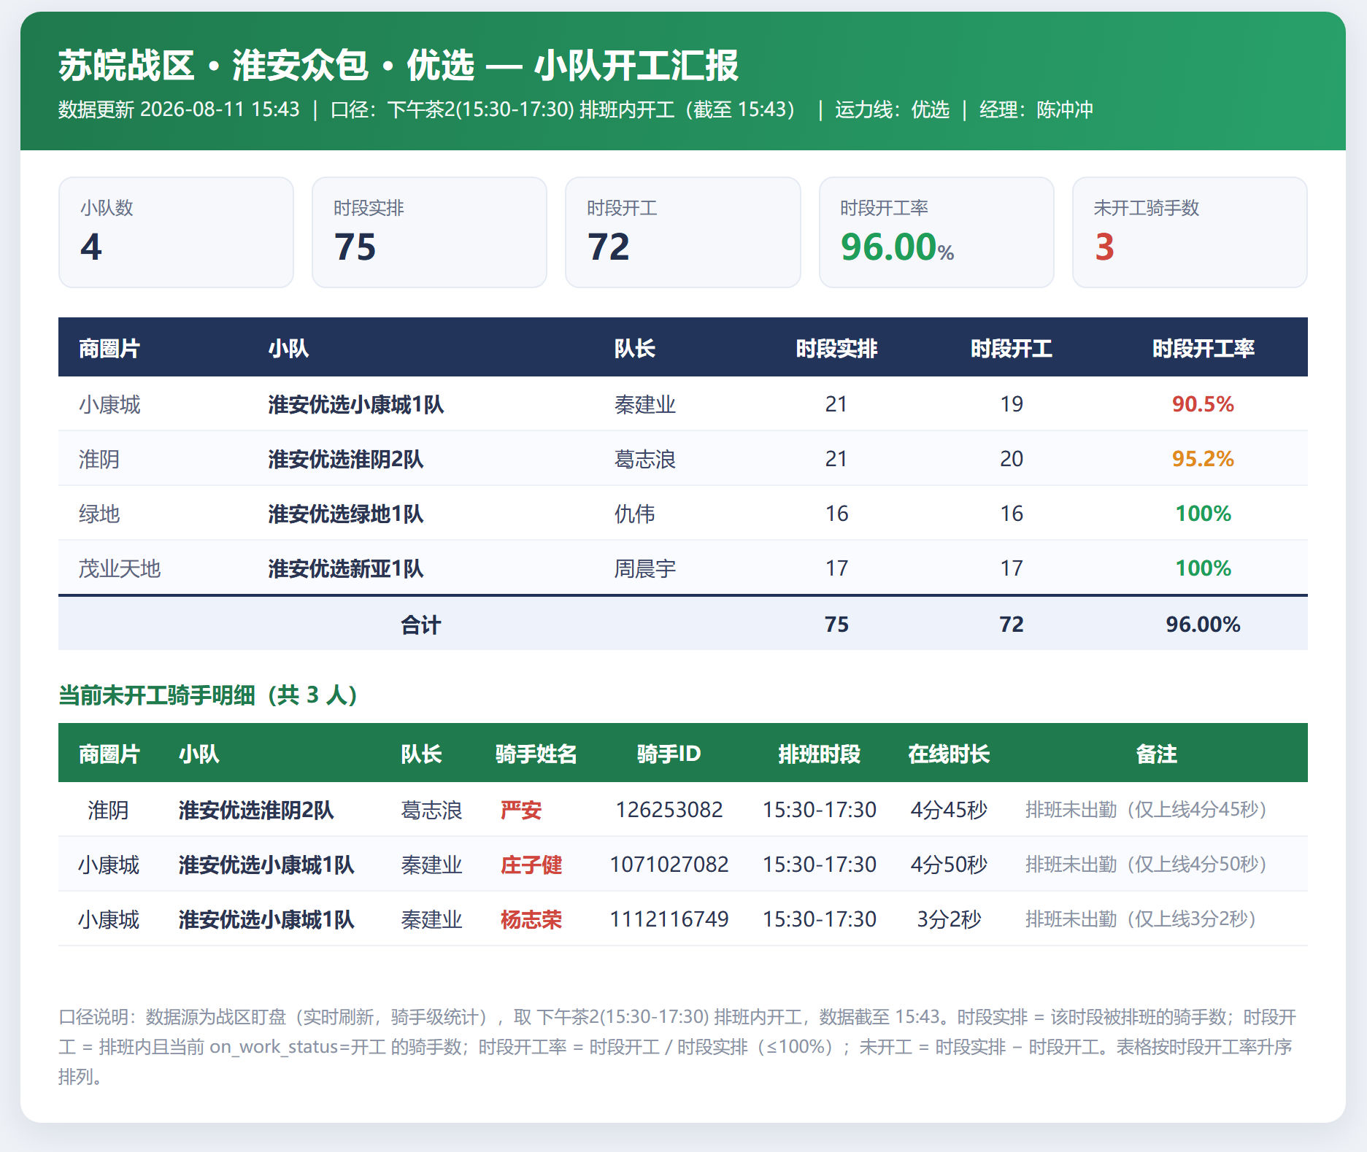Click the 排班时段 header in rider table

819,754
